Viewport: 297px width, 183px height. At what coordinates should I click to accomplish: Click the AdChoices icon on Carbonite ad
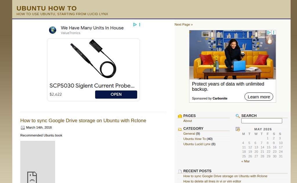[269, 33]
